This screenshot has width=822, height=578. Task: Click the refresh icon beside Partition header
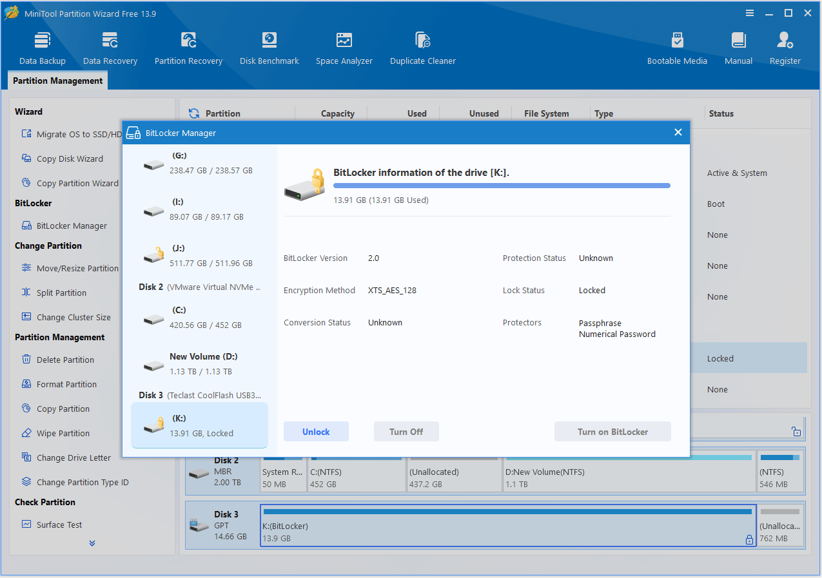coord(193,113)
